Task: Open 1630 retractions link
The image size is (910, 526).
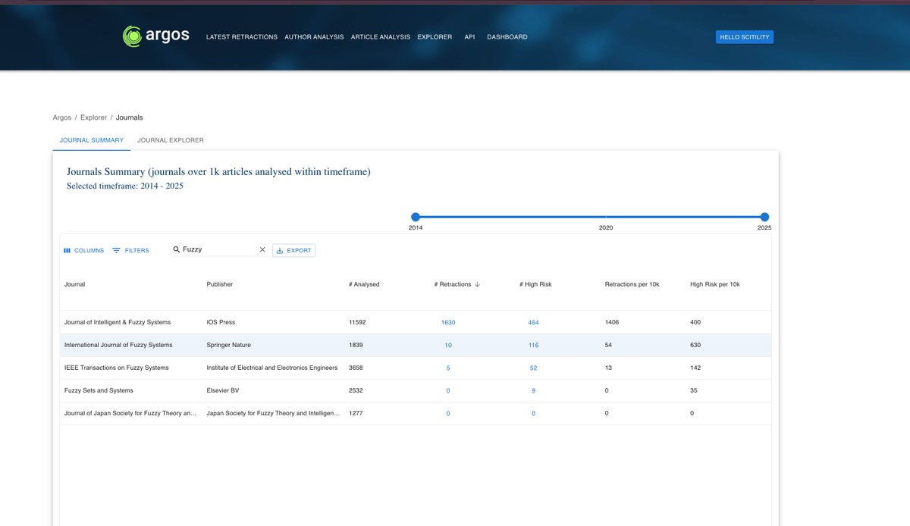Action: (448, 322)
